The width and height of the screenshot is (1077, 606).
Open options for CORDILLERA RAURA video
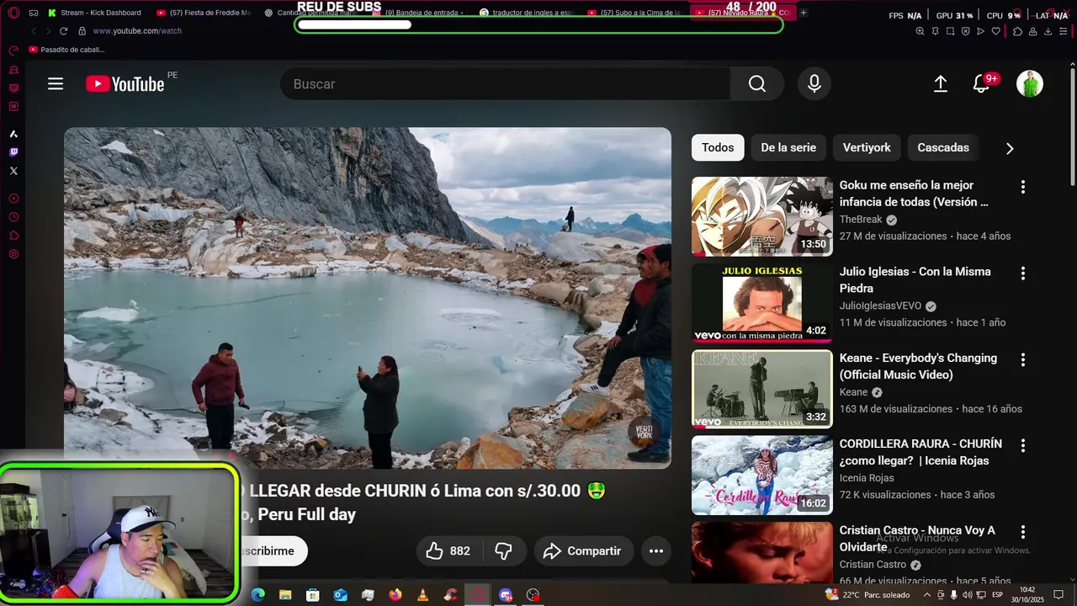coord(1023,445)
